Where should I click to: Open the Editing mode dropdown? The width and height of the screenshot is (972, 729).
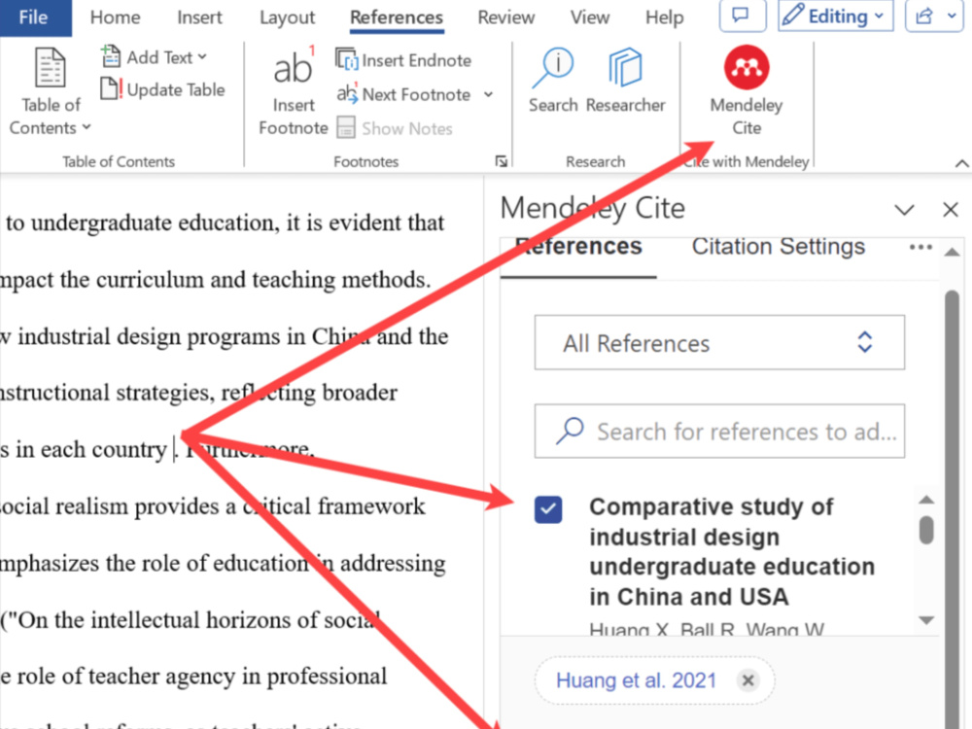click(835, 16)
